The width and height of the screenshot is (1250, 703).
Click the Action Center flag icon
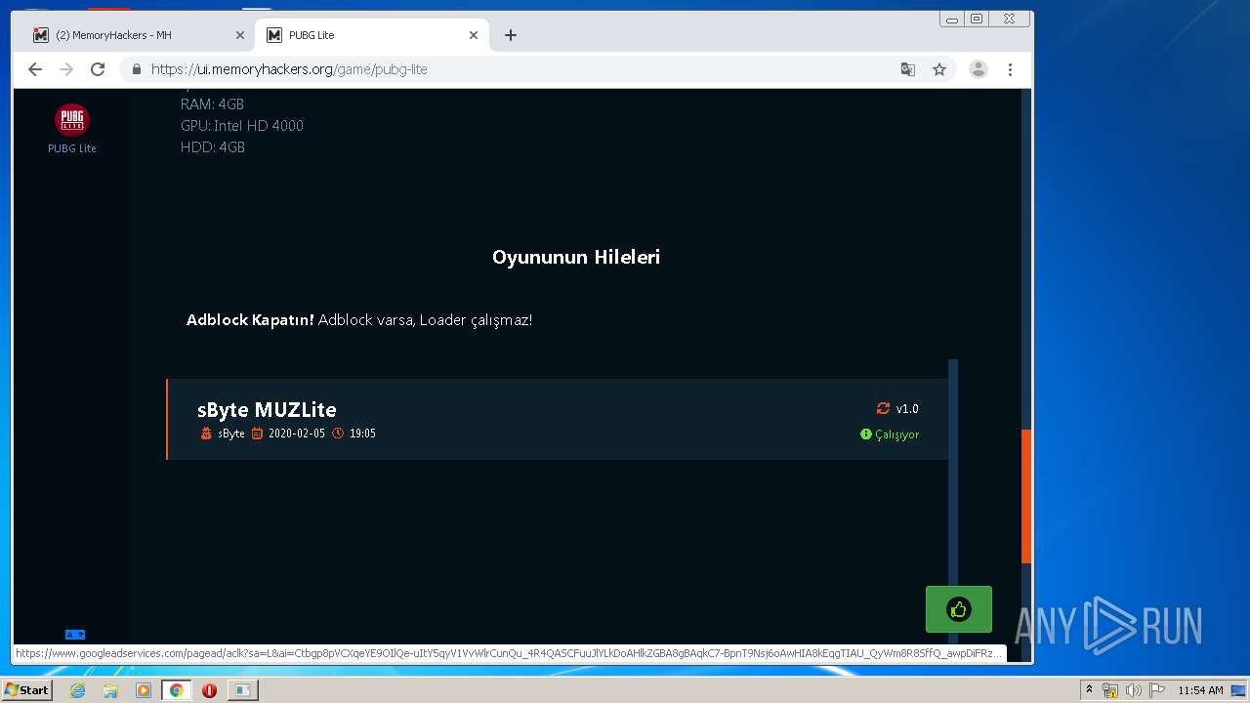(1156, 690)
